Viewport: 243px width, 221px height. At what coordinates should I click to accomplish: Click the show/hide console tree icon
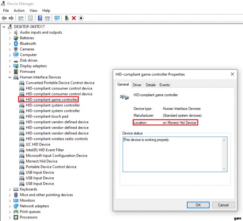(21, 18)
